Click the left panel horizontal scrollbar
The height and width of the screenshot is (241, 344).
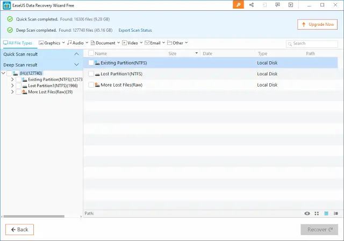[x=34, y=216]
